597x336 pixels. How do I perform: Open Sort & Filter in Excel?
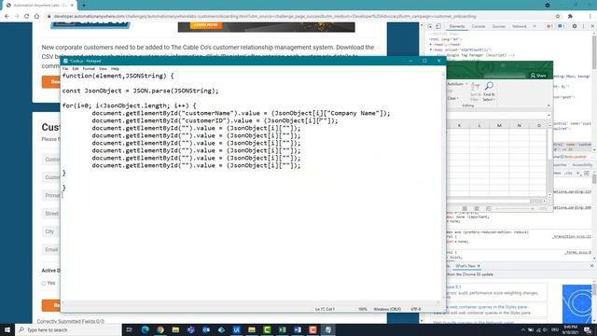476,91
